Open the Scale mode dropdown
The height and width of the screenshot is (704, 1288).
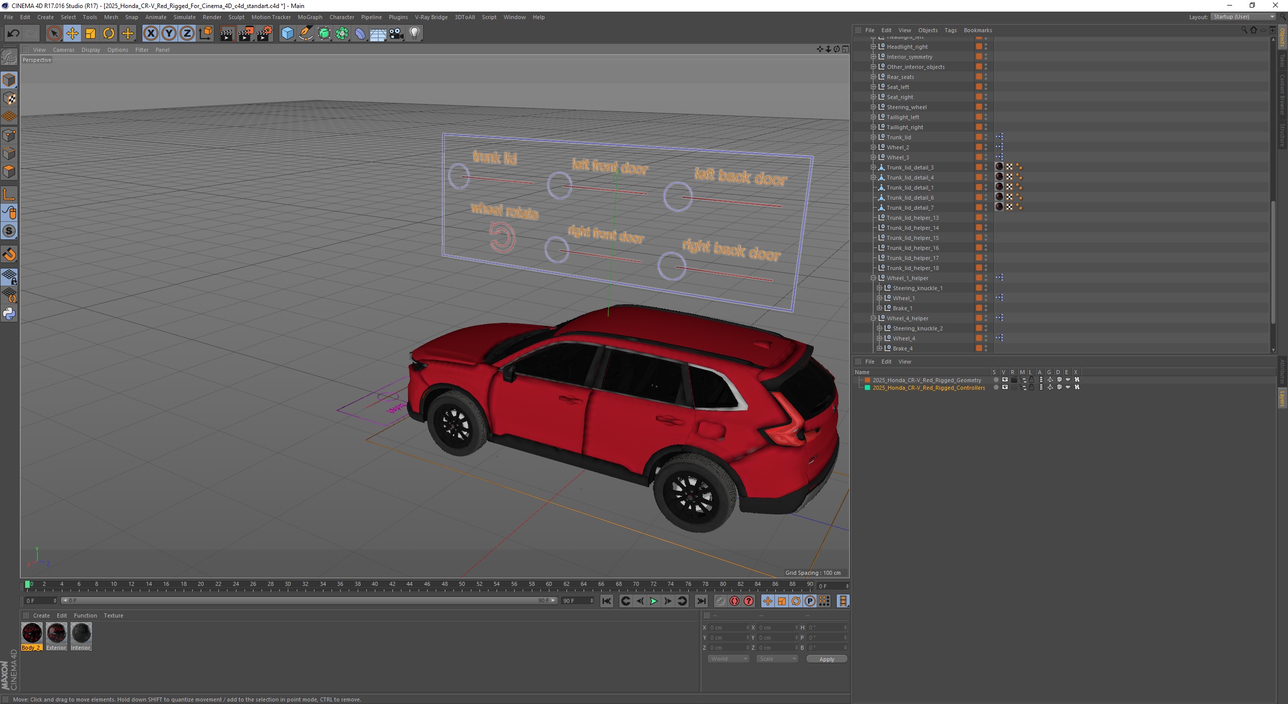(777, 659)
